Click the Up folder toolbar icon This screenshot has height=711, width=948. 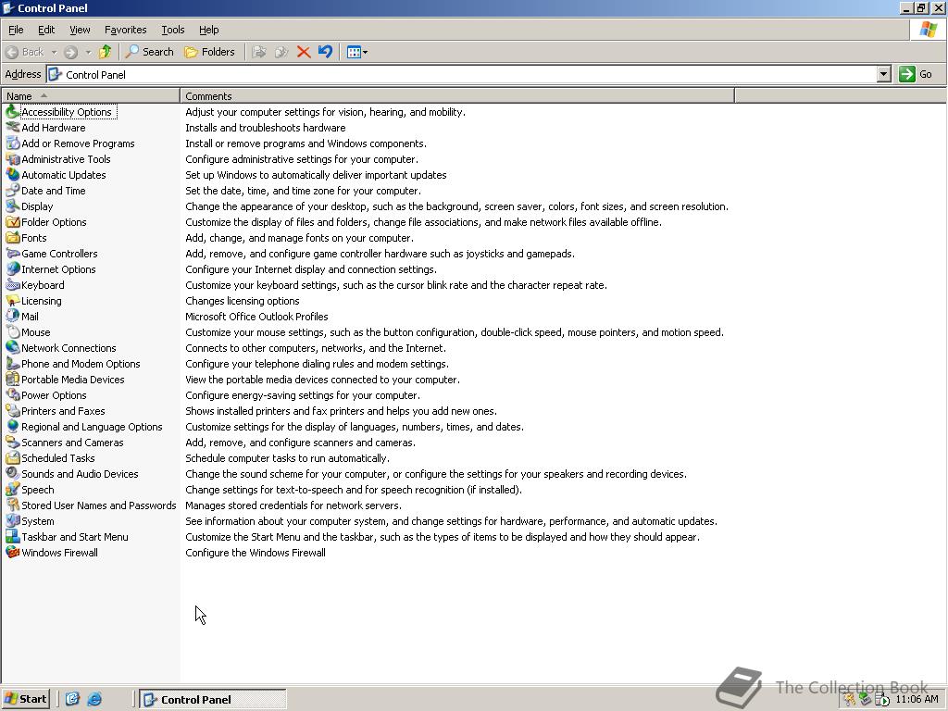106,52
